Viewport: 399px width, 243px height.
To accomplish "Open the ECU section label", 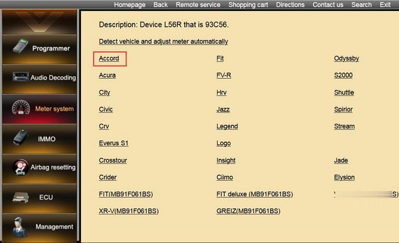I will tap(46, 197).
